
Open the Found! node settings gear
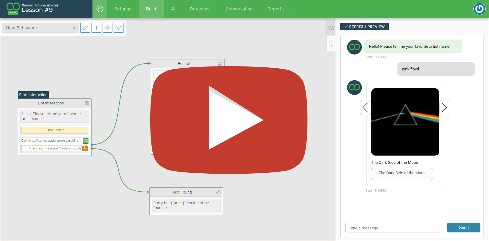[220, 64]
